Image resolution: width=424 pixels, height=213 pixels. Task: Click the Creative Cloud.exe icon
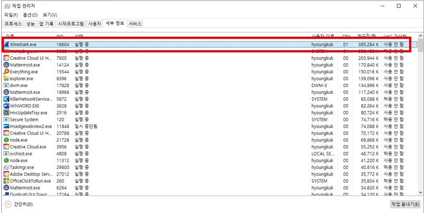[x=7, y=147]
